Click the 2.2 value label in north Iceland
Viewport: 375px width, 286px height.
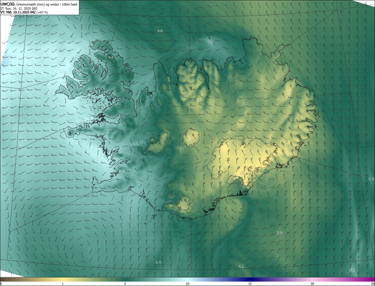tap(199, 100)
